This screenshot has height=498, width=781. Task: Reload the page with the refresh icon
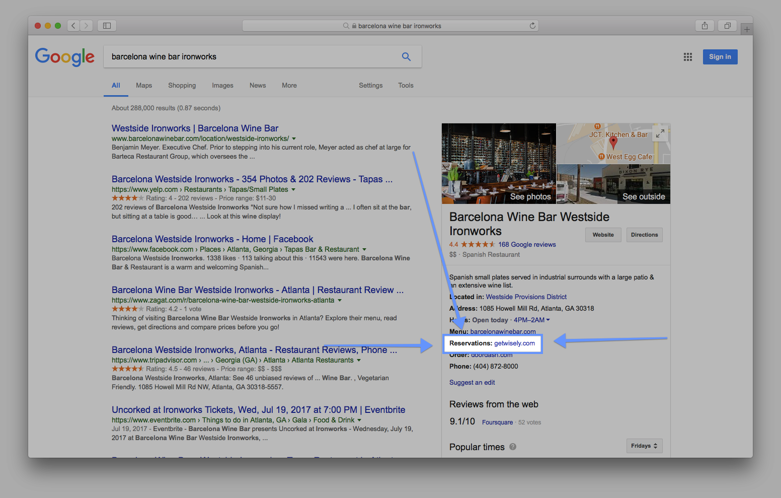(532, 26)
